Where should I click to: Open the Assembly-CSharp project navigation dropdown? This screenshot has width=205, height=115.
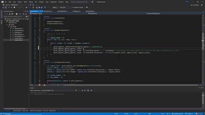tap(59, 13)
